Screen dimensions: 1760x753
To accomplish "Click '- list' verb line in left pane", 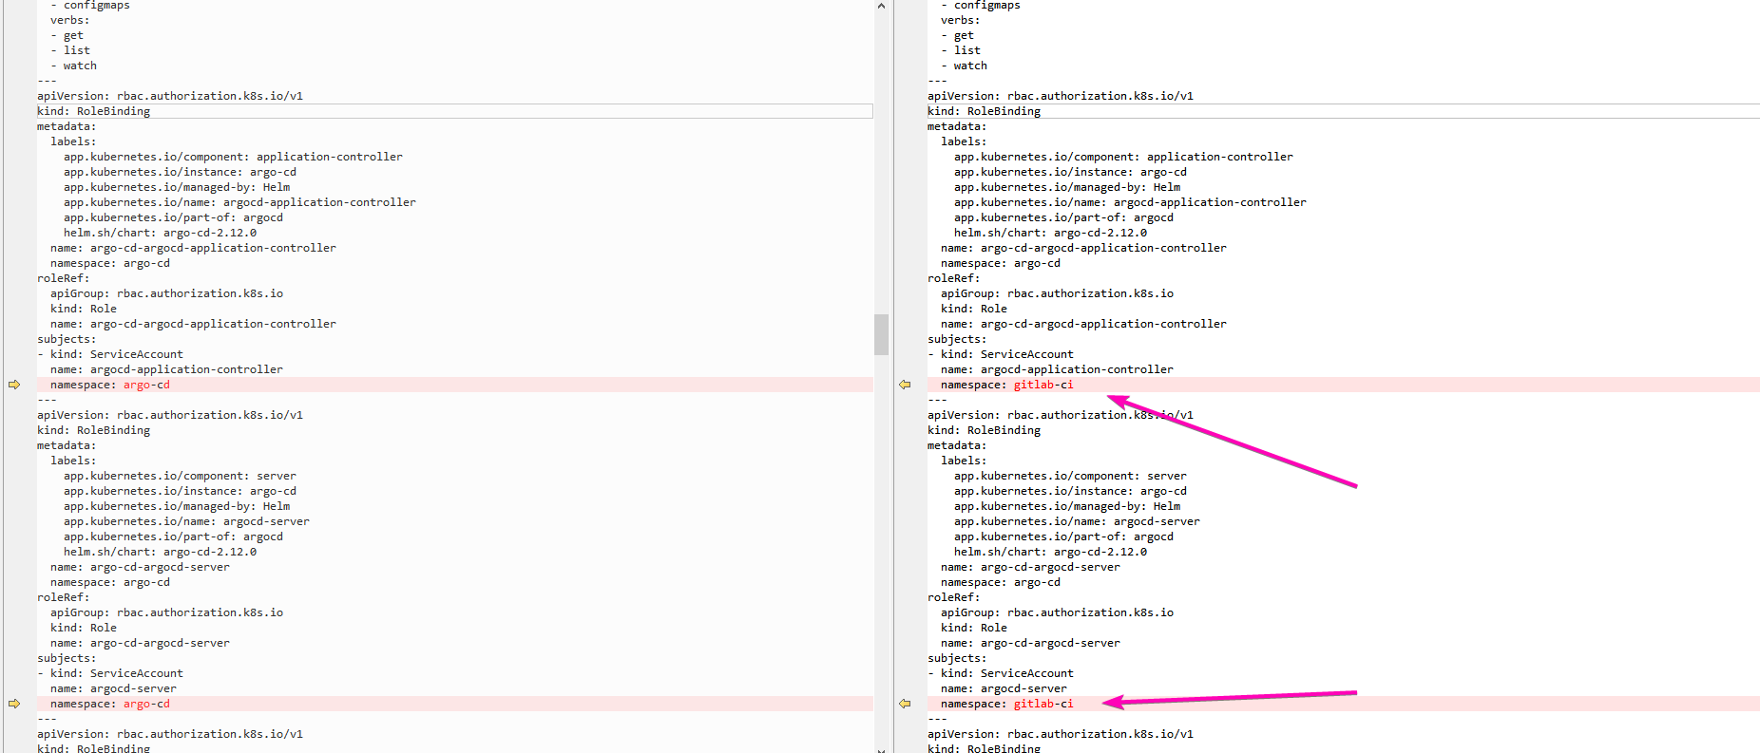I will click(70, 50).
